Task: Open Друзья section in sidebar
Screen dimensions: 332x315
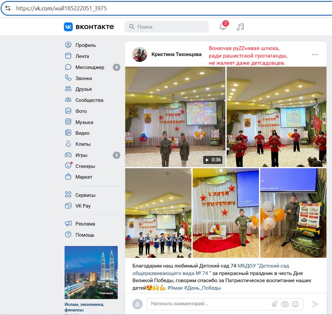Action: [83, 89]
